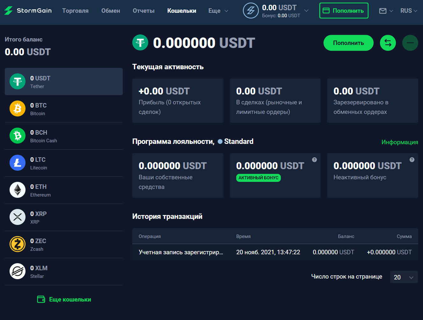Click the Зарезервировано в обменных ордерах card
423x320 pixels.
pos(373,100)
